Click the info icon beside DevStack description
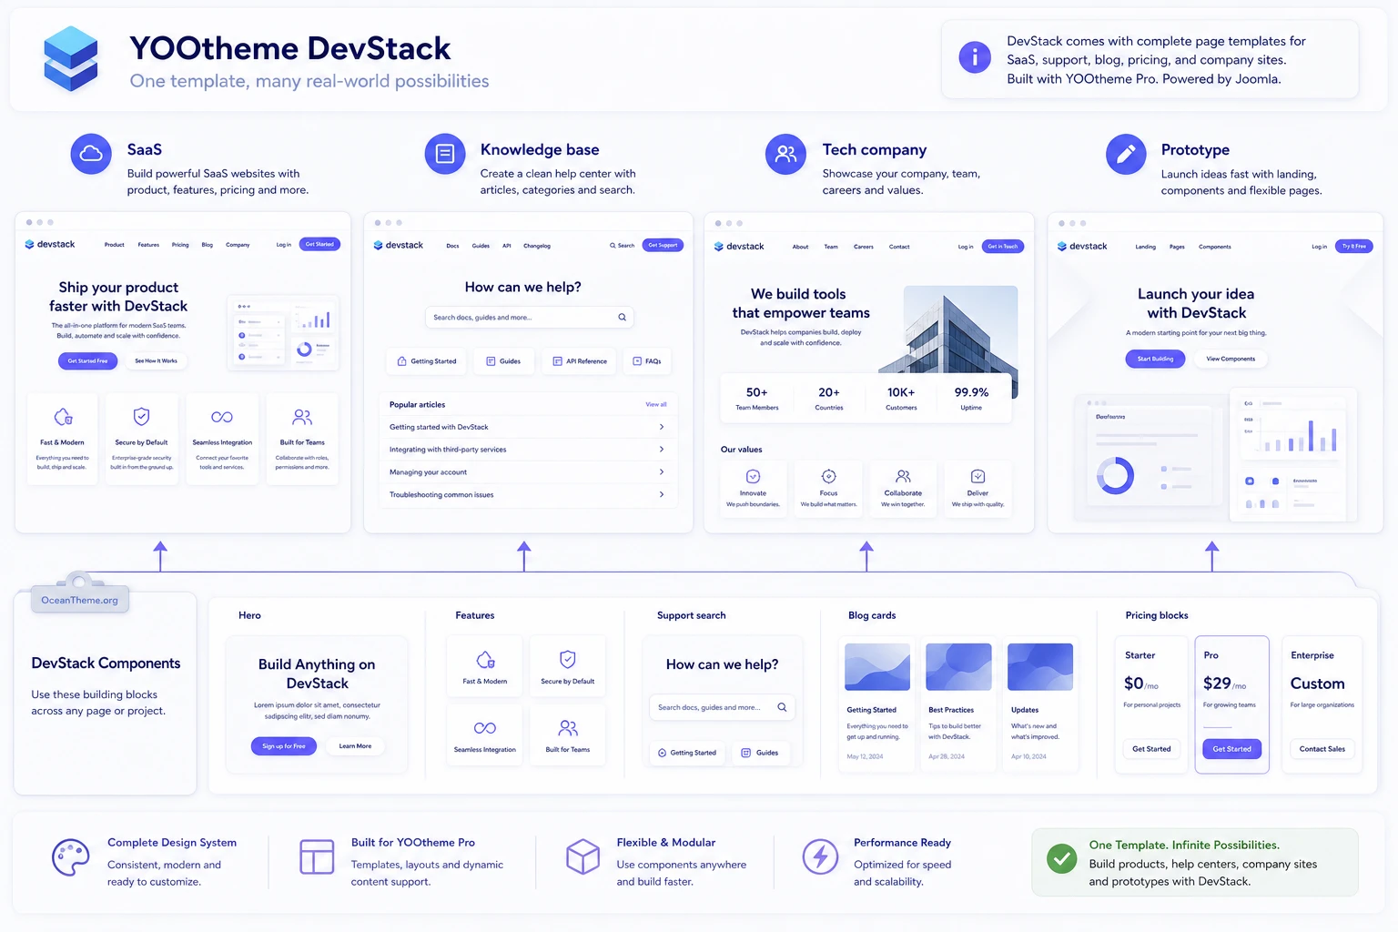 click(975, 57)
